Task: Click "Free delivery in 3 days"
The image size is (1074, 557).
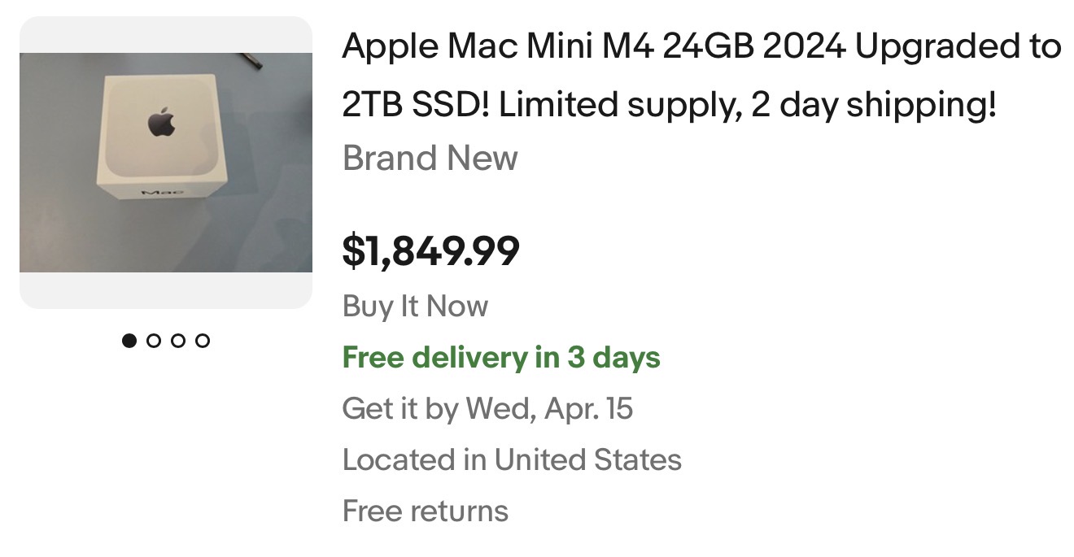Action: [501, 358]
